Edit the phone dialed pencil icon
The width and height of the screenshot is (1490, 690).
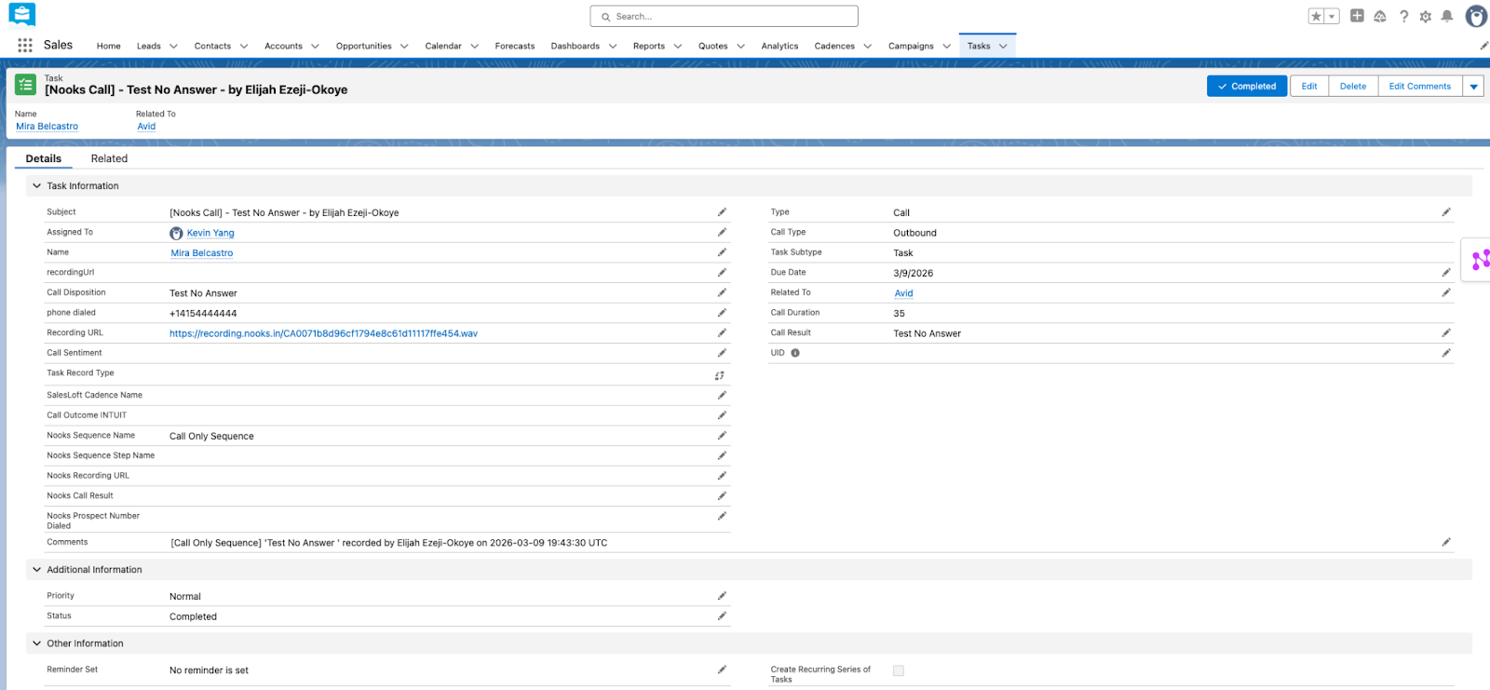(722, 313)
